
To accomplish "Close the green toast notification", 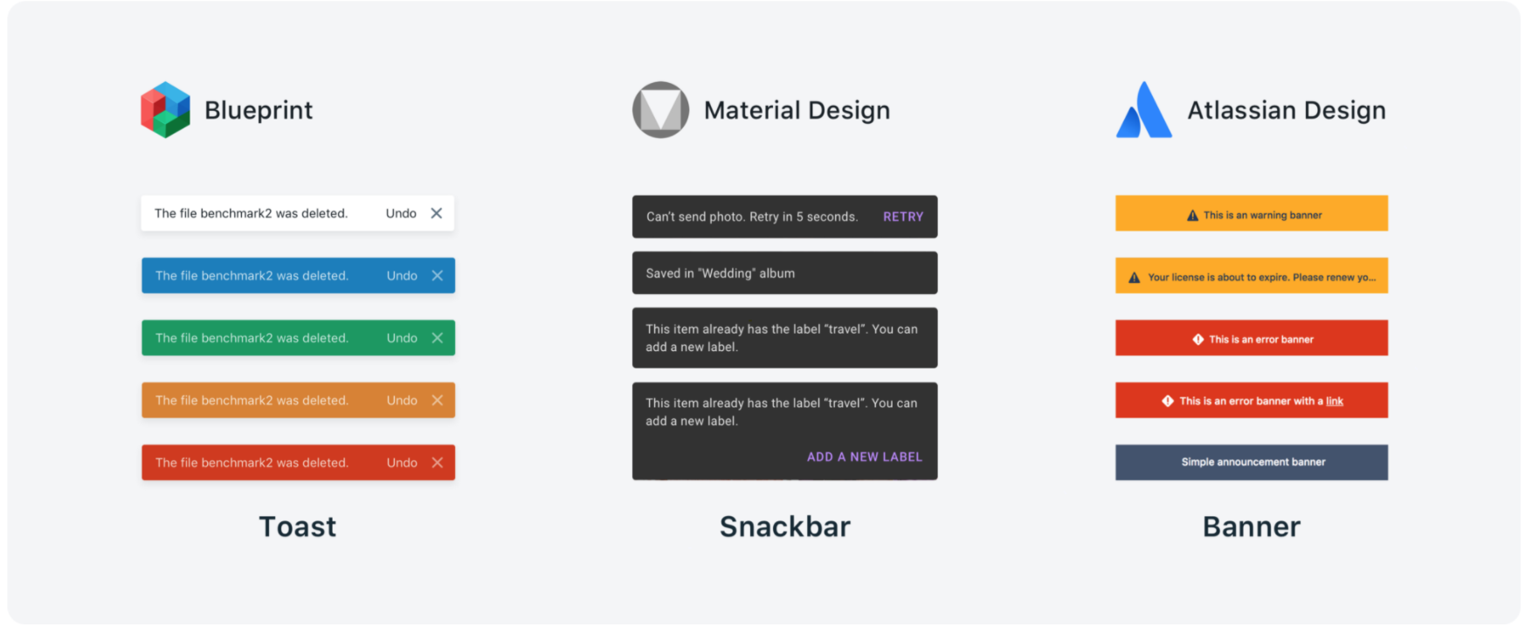I will [x=438, y=338].
